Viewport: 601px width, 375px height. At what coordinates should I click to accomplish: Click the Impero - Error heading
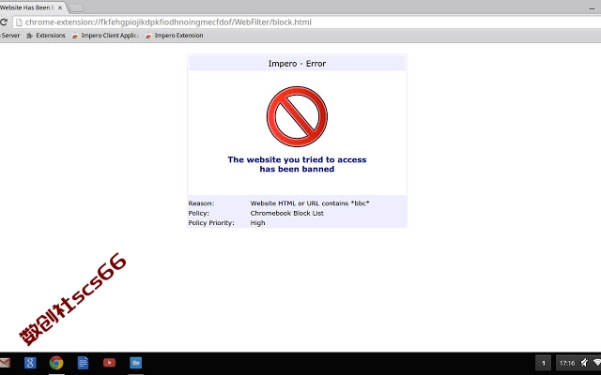point(297,64)
